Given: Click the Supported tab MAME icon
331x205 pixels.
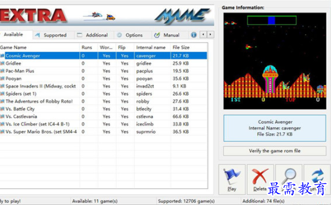Looking at the screenshot, I should [38, 35].
